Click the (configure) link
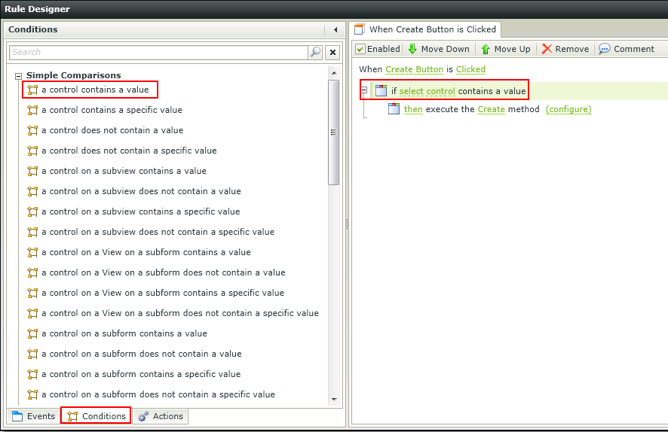 coord(568,110)
